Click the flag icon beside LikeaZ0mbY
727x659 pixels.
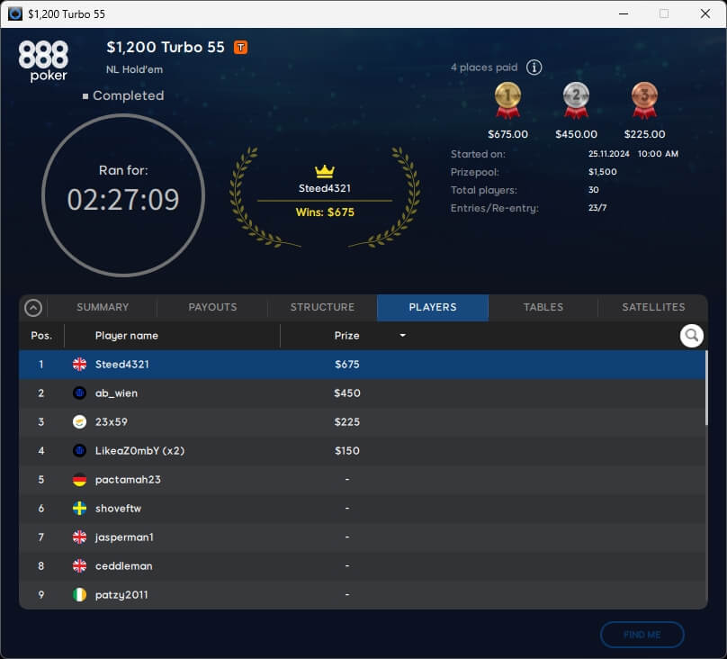(x=79, y=450)
